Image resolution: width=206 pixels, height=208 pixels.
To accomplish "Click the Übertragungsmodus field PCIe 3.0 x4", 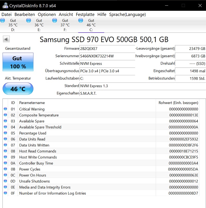I will tap(107, 71).
